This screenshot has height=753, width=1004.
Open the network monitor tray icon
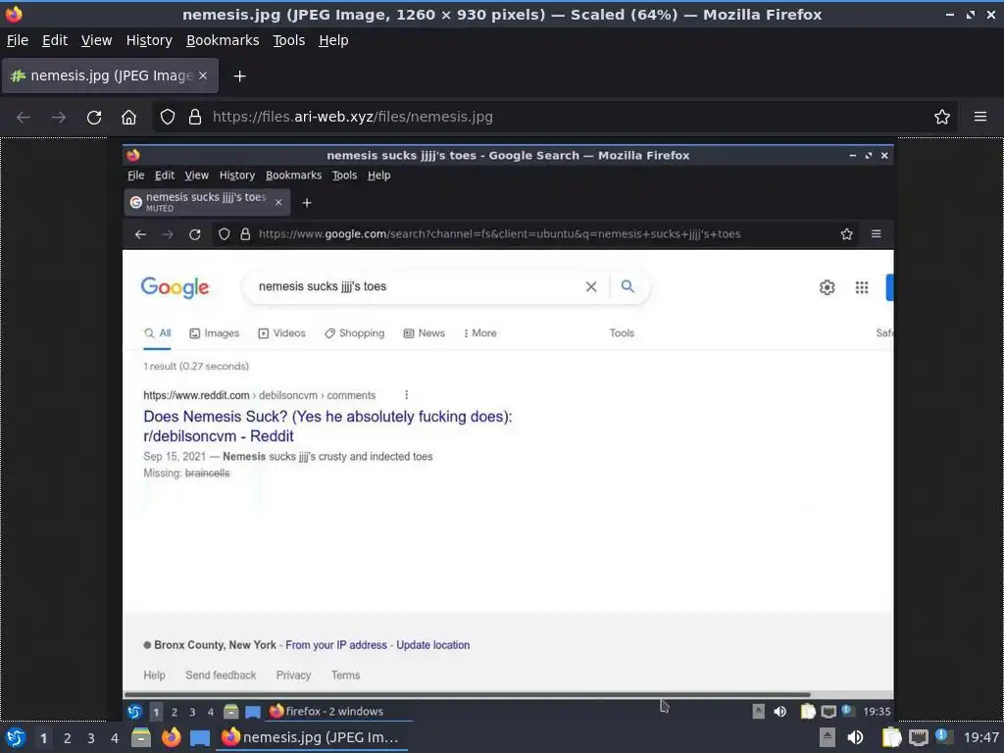918,738
